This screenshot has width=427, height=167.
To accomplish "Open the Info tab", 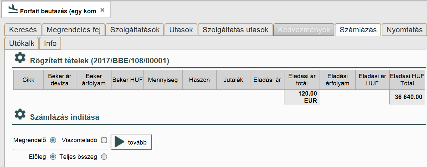I will 50,44.
